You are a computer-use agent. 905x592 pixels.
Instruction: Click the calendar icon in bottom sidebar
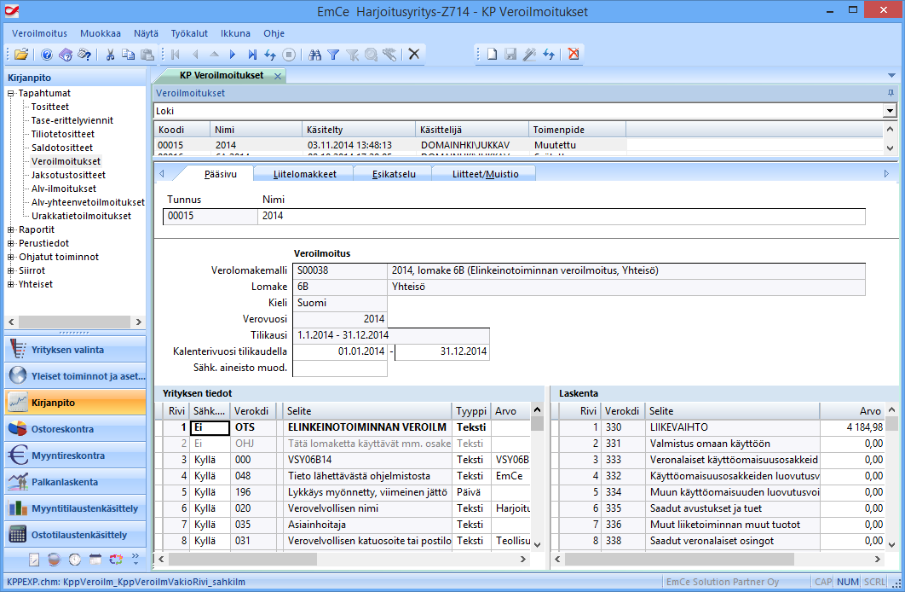coord(95,559)
